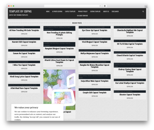
Task: Open Saiya Bihar Wala Capcut Template post
Action: [x=95, y=81]
